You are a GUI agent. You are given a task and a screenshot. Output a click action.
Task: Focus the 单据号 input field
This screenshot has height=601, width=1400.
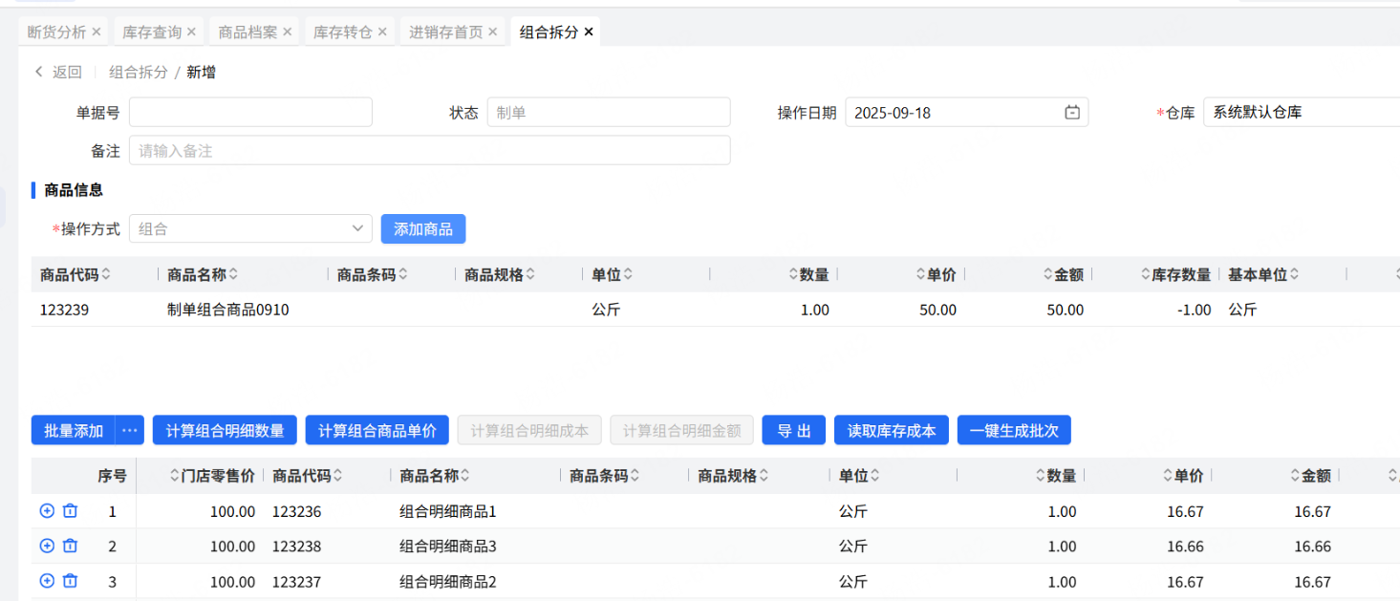click(x=250, y=112)
